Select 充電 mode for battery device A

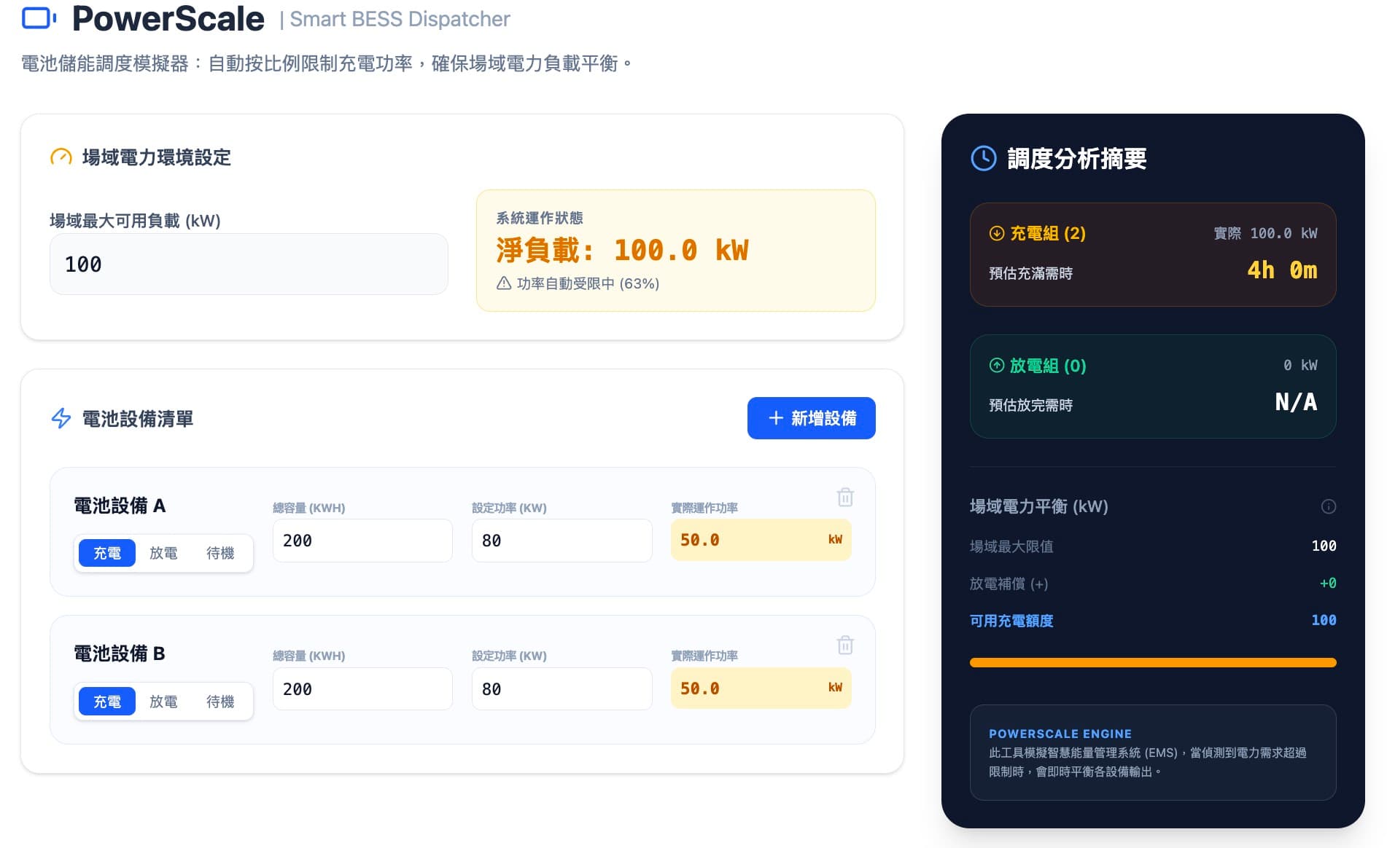tap(107, 553)
